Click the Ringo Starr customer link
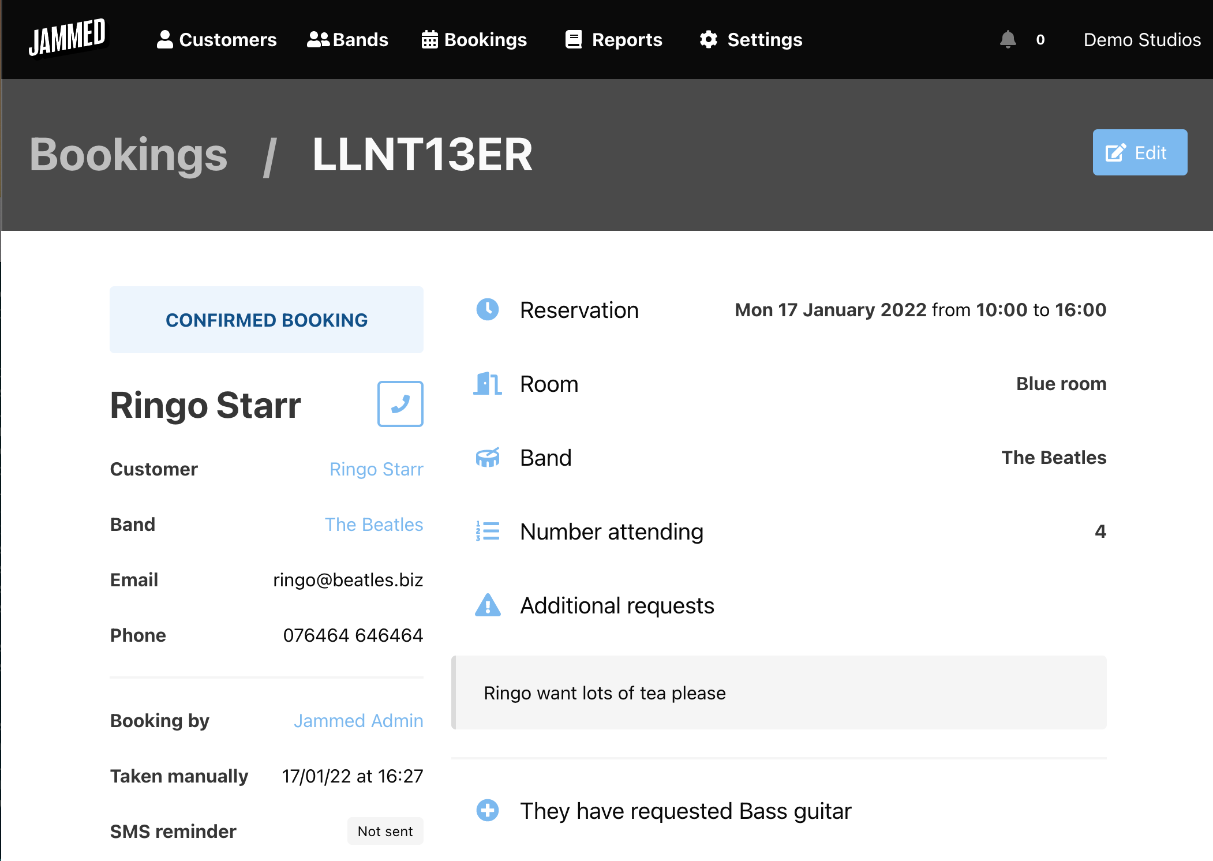 (x=376, y=468)
